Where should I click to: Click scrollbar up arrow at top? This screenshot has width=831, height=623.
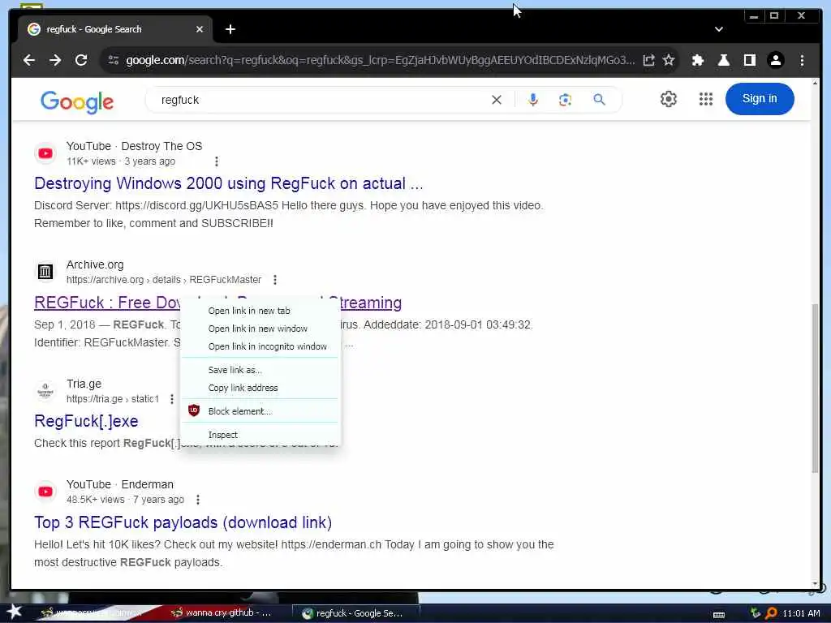click(815, 84)
